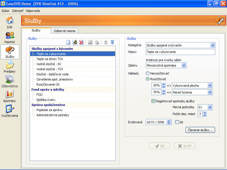Open the Merná jednotka GJ dropdown
Viewport: 227px width, 170px height.
[x=210, y=107]
